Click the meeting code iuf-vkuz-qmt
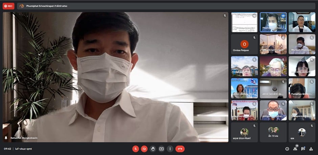 [x=23, y=149]
